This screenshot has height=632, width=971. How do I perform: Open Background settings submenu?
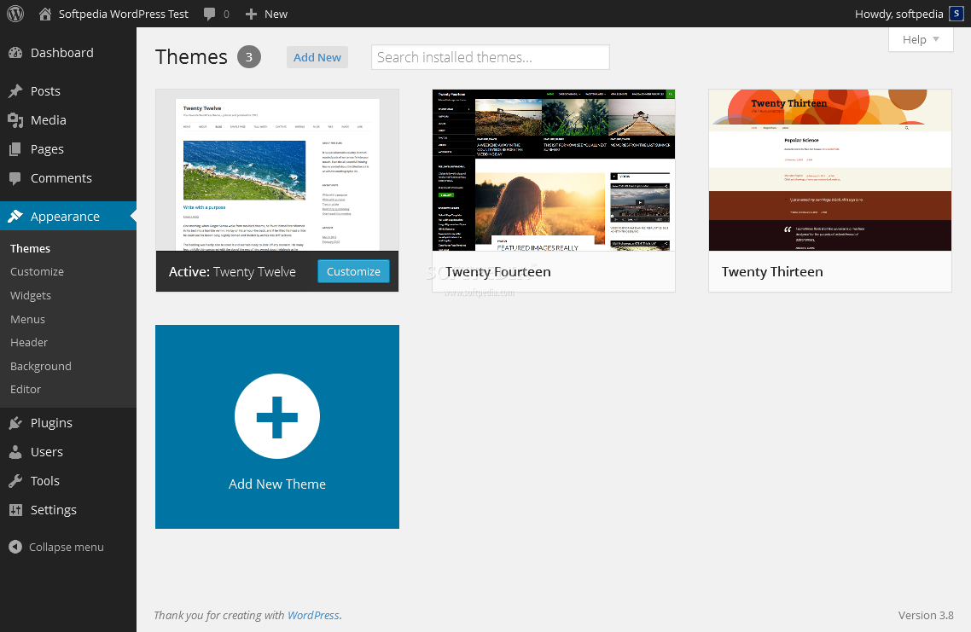41,367
